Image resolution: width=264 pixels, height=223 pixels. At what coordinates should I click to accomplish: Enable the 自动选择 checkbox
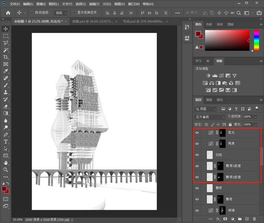[32, 13]
